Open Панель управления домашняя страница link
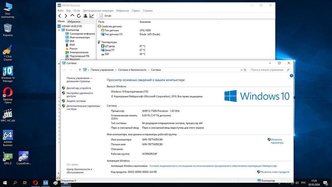332x187 pixels. click(79, 80)
